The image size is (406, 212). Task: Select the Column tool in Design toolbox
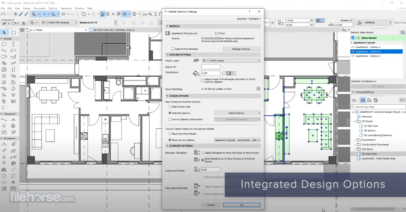tap(13, 45)
